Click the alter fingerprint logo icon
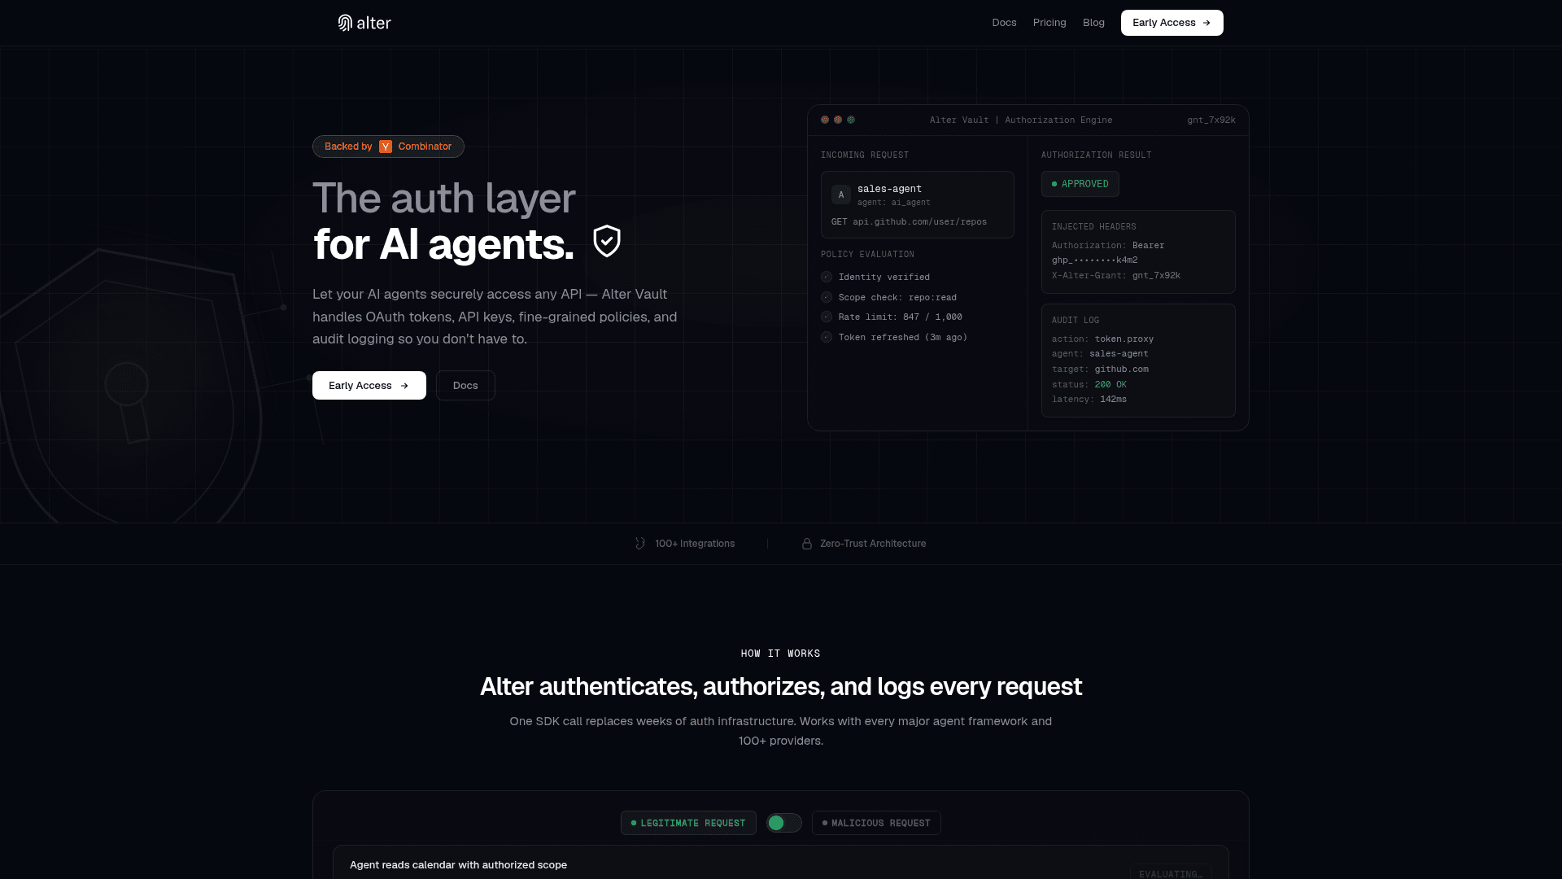1562x879 pixels. coord(345,23)
